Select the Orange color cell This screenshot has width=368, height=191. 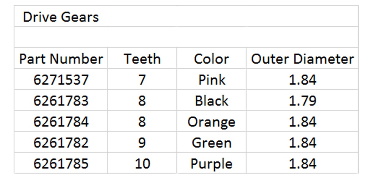211,122
